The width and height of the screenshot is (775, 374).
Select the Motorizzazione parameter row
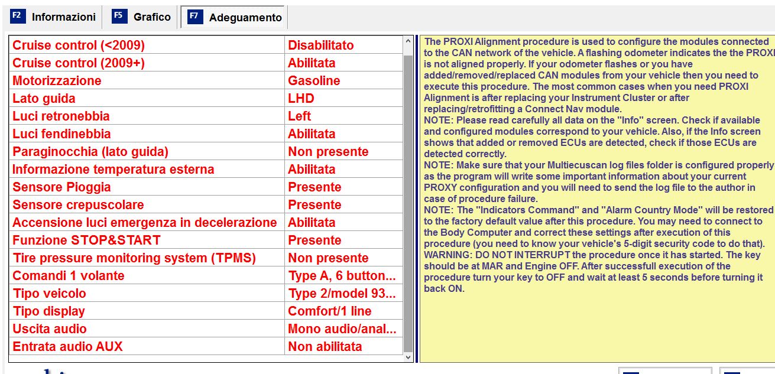pos(206,80)
